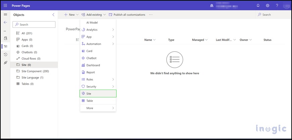The width and height of the screenshot is (292, 140).
Task: Open the History icon in the rail
Action: (x=5, y=54)
